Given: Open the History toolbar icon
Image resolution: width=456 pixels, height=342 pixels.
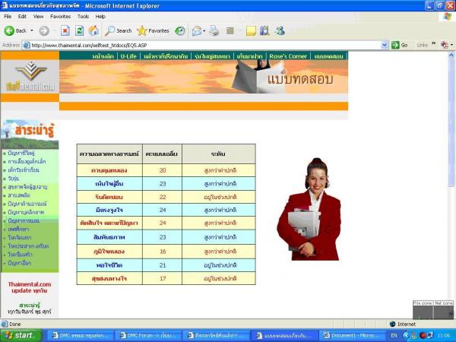Looking at the screenshot, I should 180,30.
